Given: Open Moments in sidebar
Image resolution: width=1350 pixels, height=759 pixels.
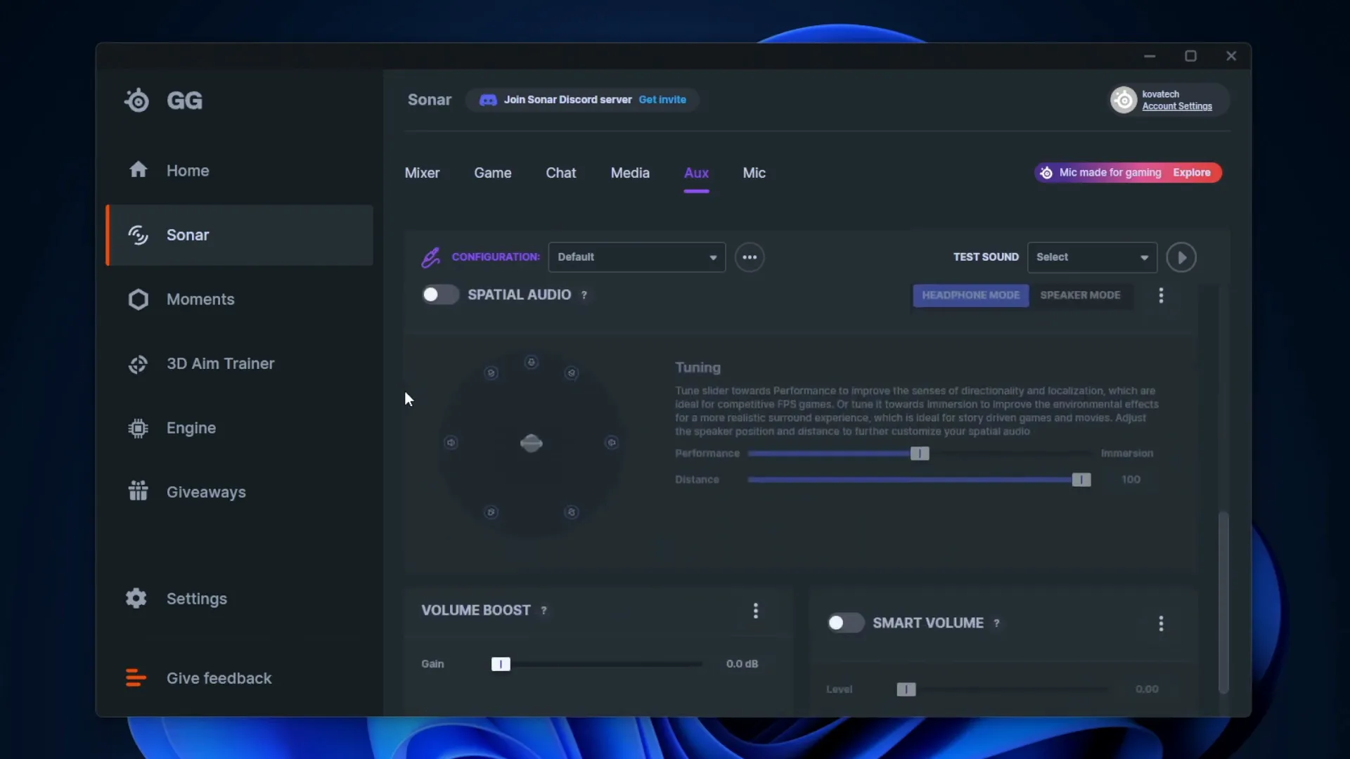Looking at the screenshot, I should (239, 299).
